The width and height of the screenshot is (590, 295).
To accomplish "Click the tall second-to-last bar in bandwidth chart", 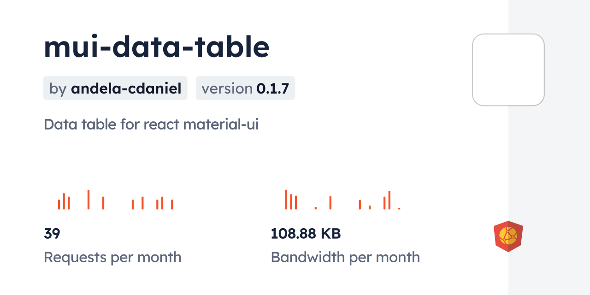I will coord(389,200).
